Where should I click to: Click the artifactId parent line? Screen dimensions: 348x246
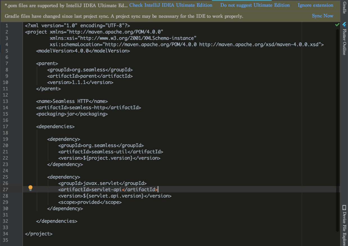pyautogui.click(x=90, y=76)
